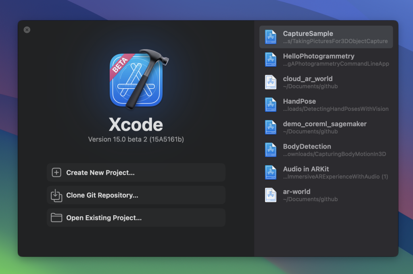Click the Audio in ARKit project icon
This screenshot has width=413, height=274.
pyautogui.click(x=269, y=172)
